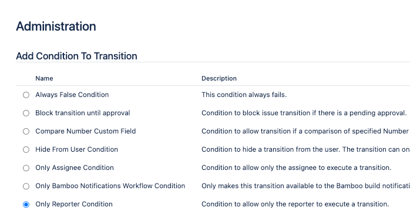Image resolution: width=410 pixels, height=217 pixels.
Task: Click the 'Hide From User Condition' name text
Action: pos(76,149)
